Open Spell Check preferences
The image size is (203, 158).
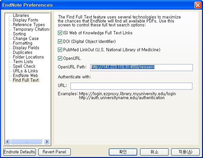coord(24,66)
